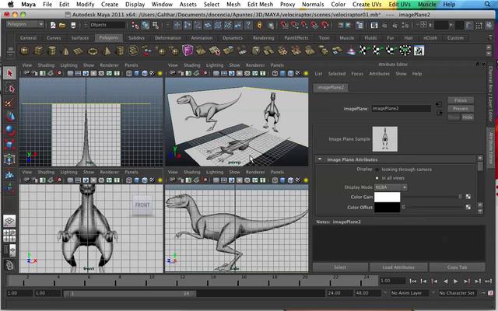
Task: Click the Load Attributes button
Action: [398, 267]
